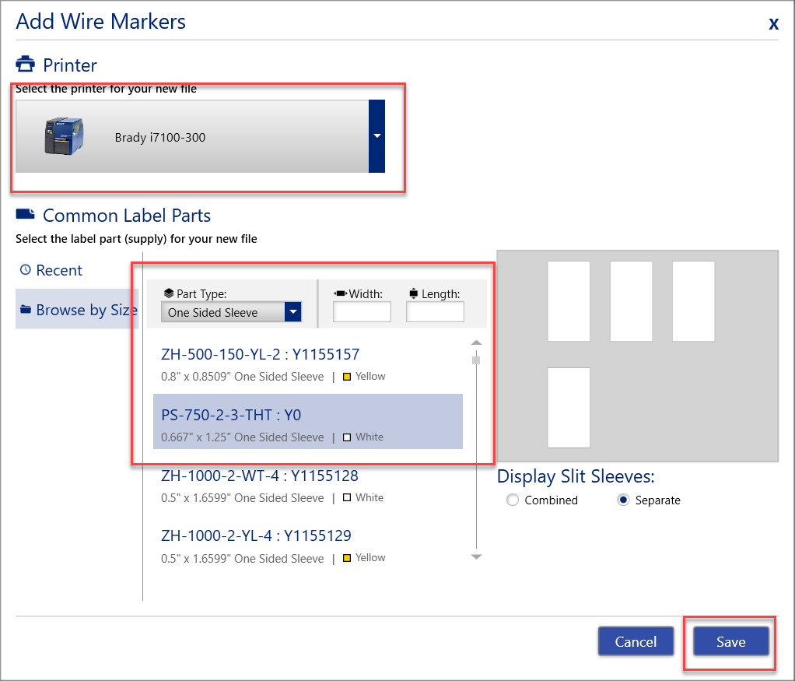Click the yellow swatch for ZH-500-150-YL-2
795x681 pixels.
(347, 377)
